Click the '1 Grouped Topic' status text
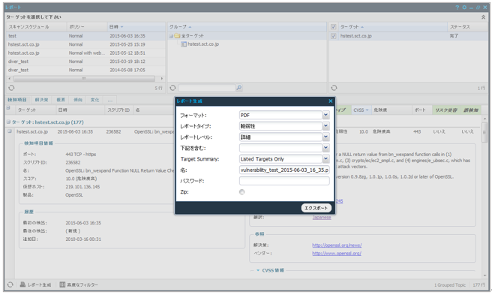492x295 pixels. pyautogui.click(x=450, y=285)
